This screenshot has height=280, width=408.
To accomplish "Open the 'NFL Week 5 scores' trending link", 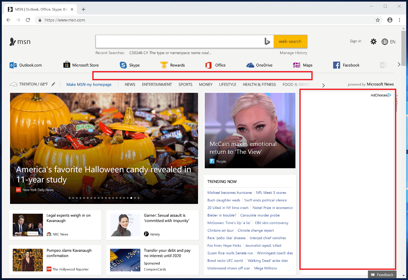I will pyautogui.click(x=271, y=193).
